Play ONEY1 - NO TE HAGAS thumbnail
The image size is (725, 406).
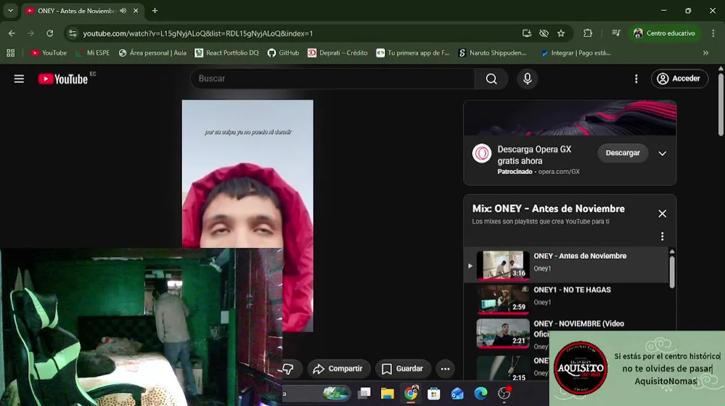click(503, 299)
